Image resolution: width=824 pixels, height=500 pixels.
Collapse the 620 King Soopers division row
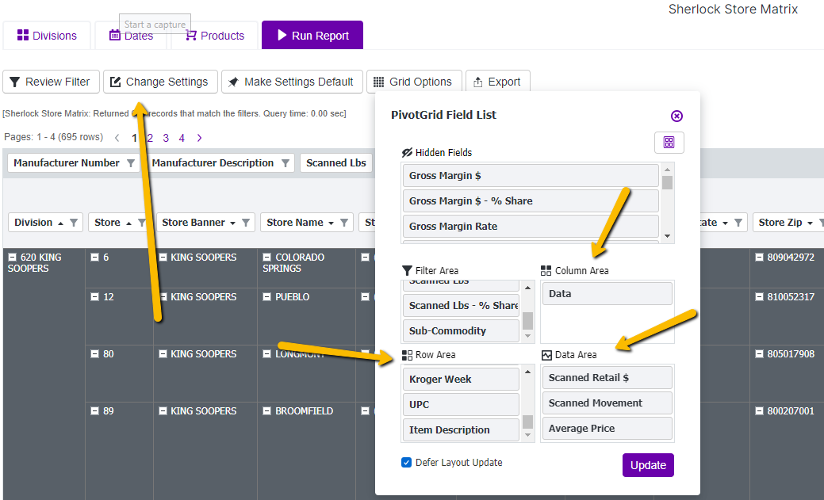pos(13,258)
